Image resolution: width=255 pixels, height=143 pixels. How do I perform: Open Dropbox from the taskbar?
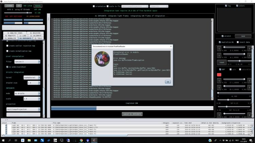pos(22,140)
